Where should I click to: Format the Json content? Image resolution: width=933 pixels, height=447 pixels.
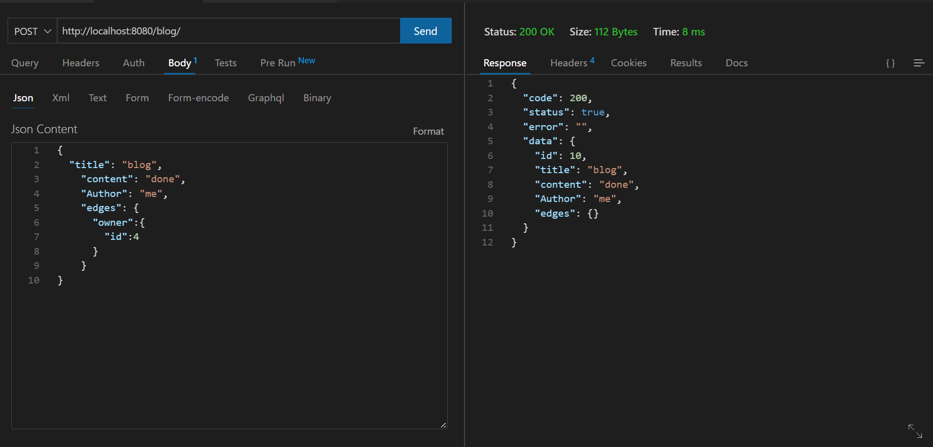click(x=428, y=131)
